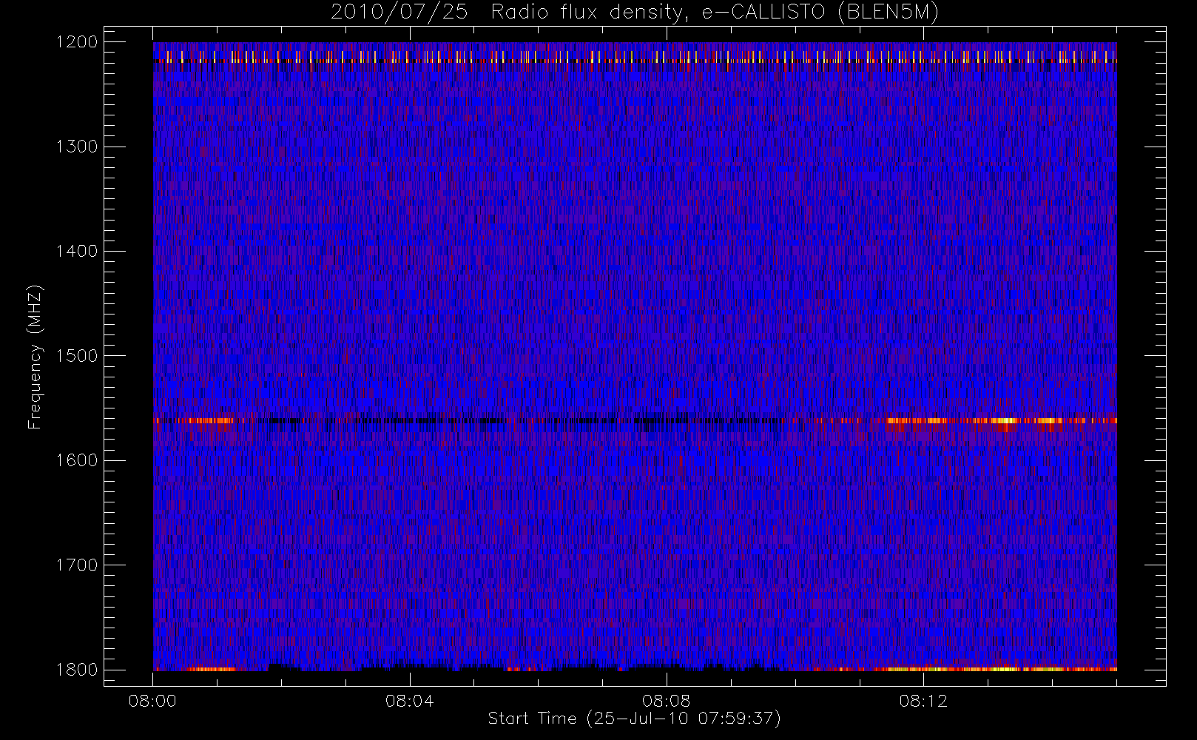Viewport: 1197px width, 740px height.
Task: Click the 1800 frequency tick label
Action: (x=77, y=670)
